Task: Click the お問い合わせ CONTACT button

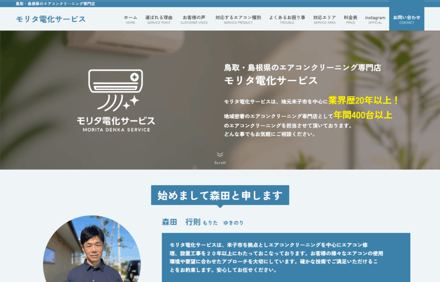Action: click(x=406, y=19)
